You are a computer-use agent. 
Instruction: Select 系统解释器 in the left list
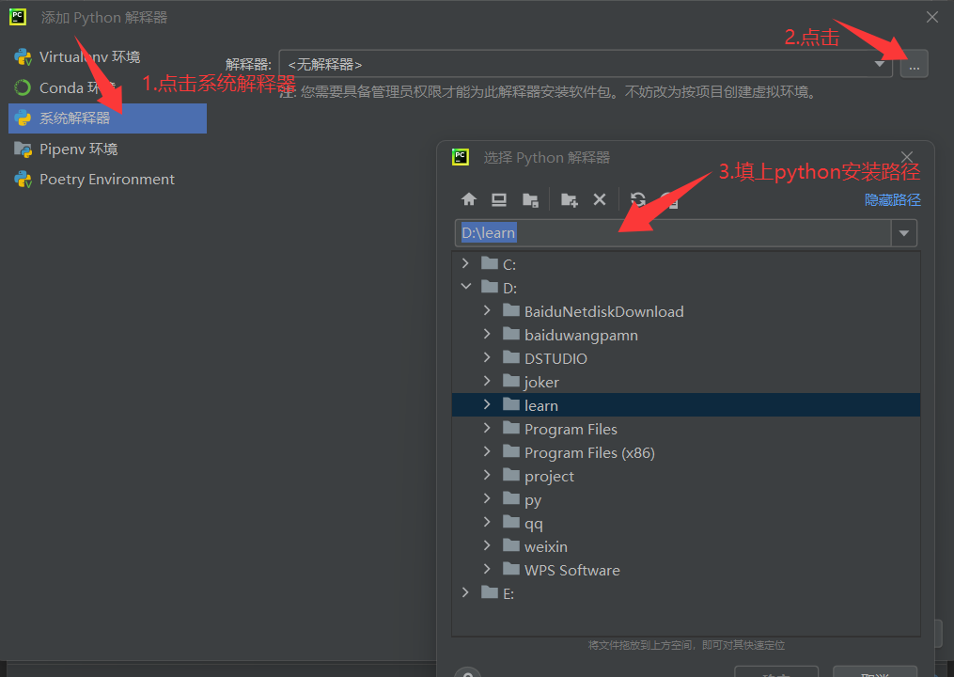pos(108,118)
